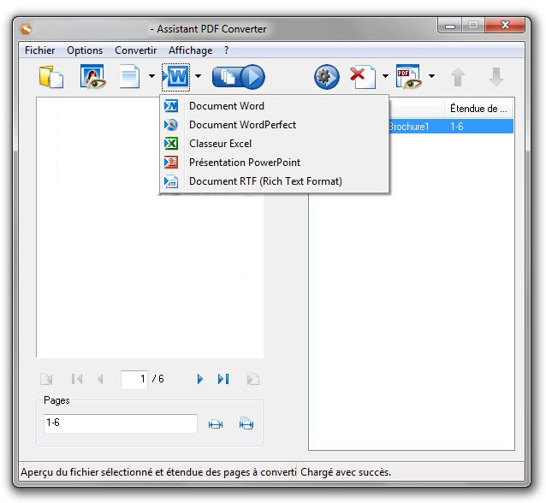Click the image preview eye icon
This screenshot has height=503, width=546.
tap(92, 77)
